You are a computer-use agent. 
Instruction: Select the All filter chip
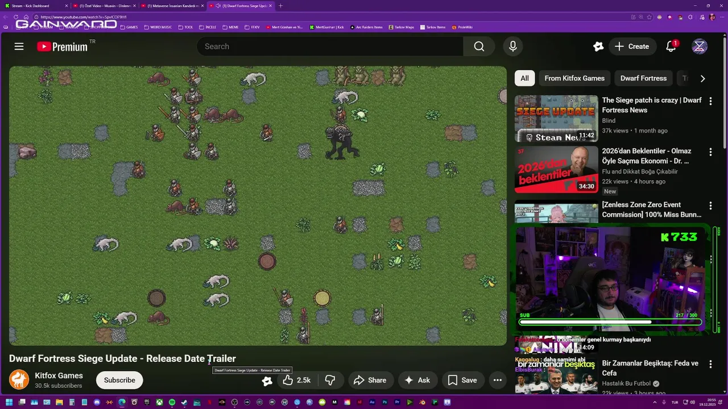click(x=524, y=78)
